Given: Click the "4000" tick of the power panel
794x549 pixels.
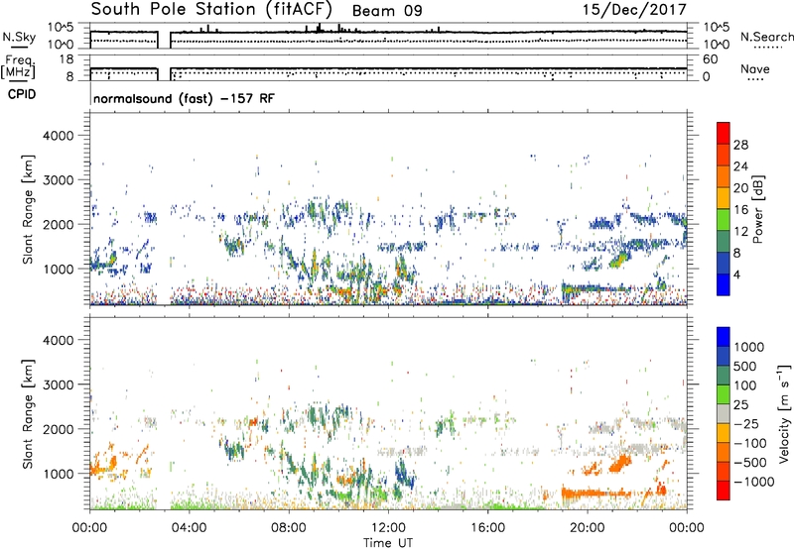Looking at the screenshot, I should [58, 136].
